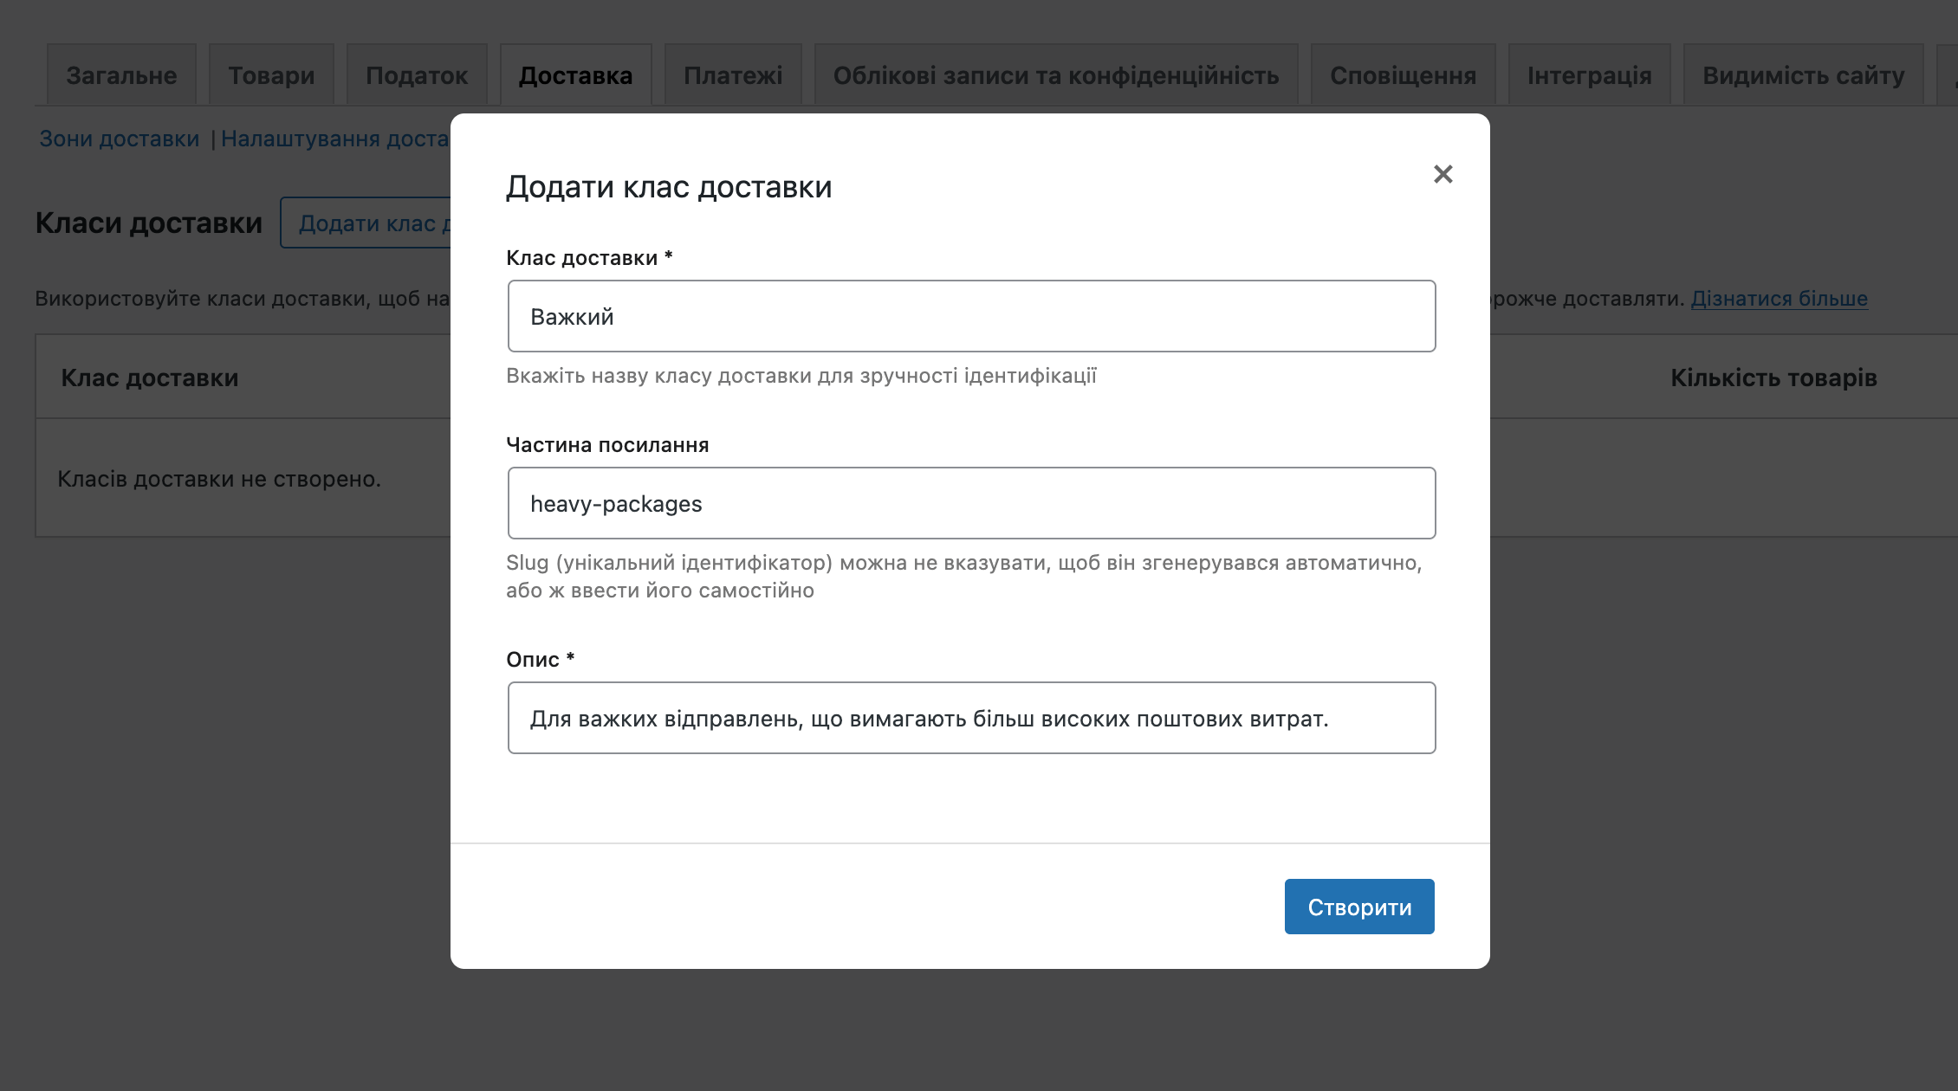Click the Опис field label

pyautogui.click(x=541, y=659)
